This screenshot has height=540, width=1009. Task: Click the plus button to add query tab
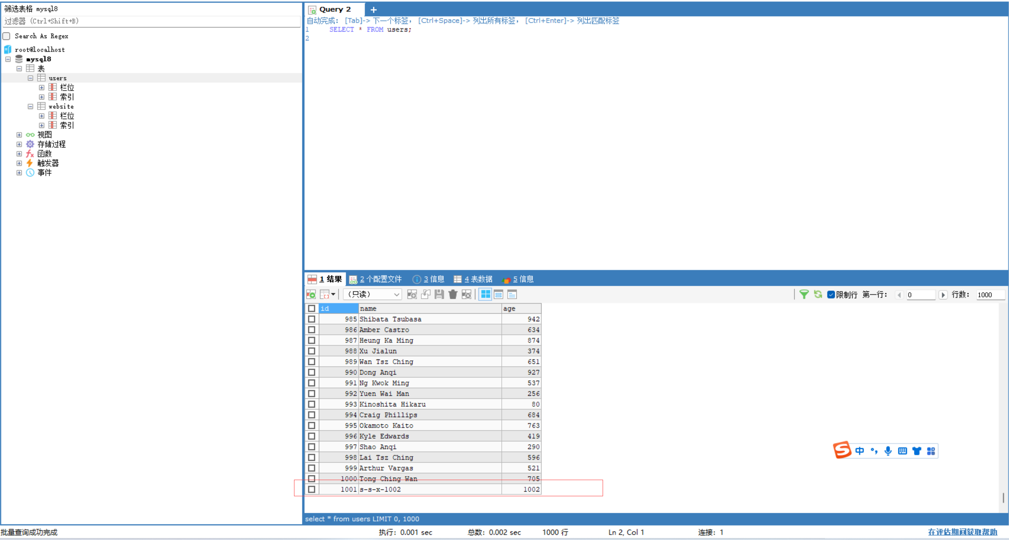(x=374, y=9)
